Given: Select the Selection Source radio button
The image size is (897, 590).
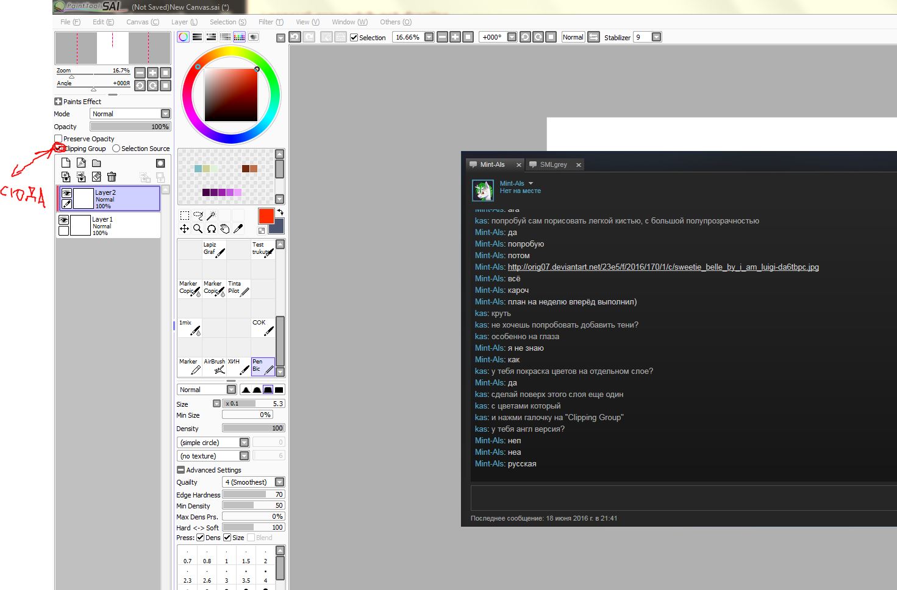Looking at the screenshot, I should pos(116,149).
